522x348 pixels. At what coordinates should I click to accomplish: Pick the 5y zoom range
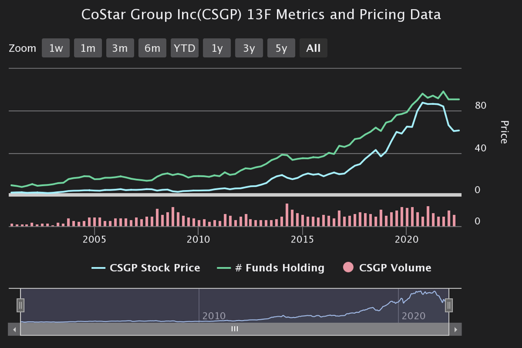tap(281, 48)
